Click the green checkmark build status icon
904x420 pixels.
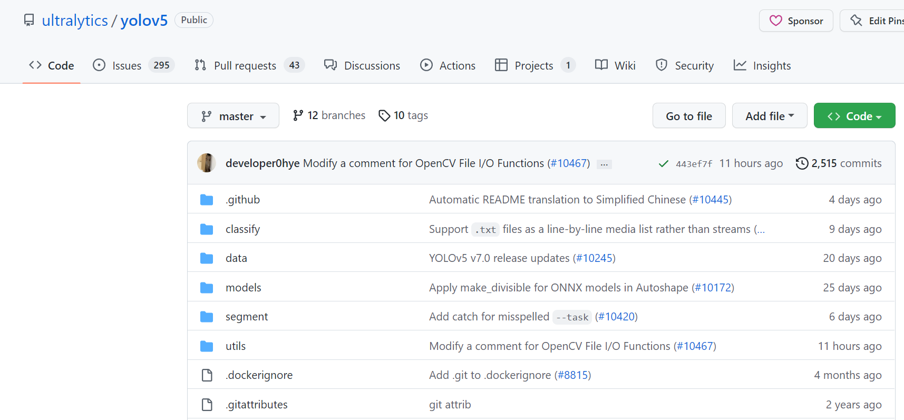(664, 163)
